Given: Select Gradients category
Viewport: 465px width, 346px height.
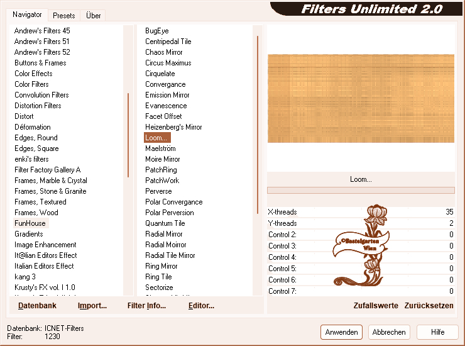Looking at the screenshot, I should 29,234.
